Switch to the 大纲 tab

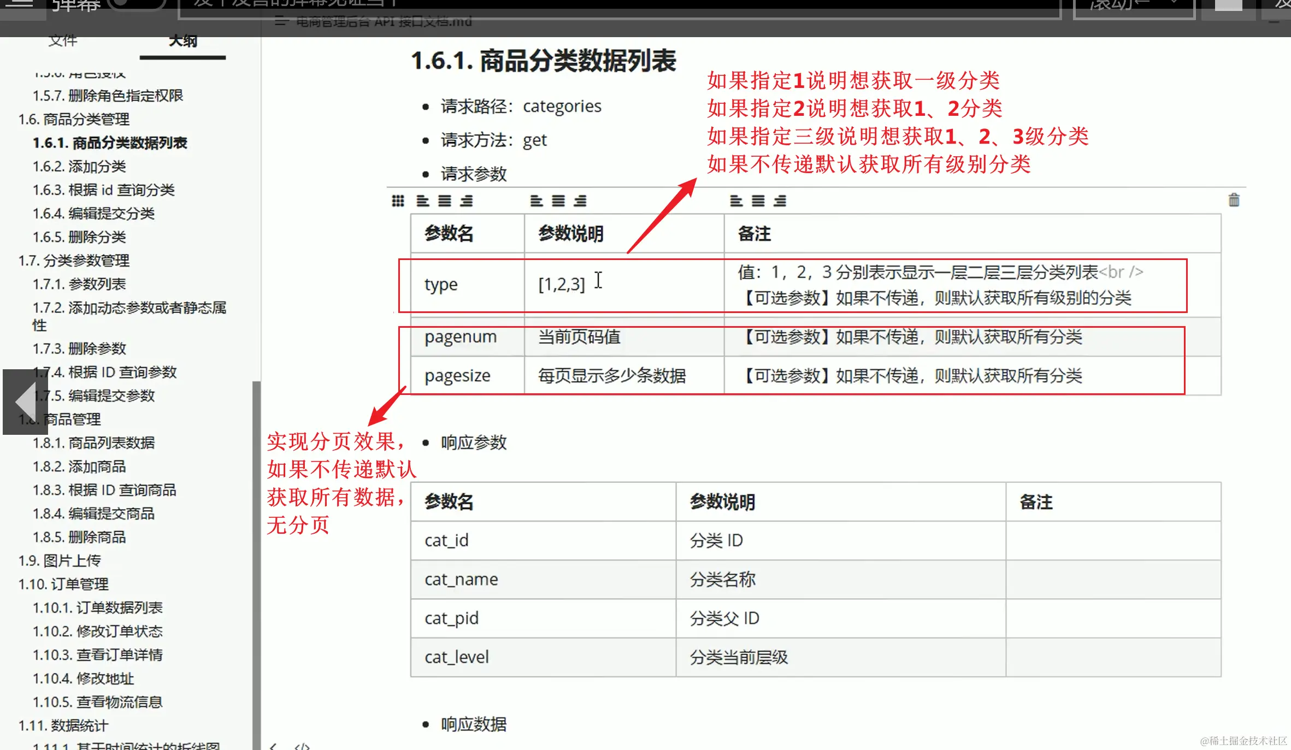[x=182, y=40]
